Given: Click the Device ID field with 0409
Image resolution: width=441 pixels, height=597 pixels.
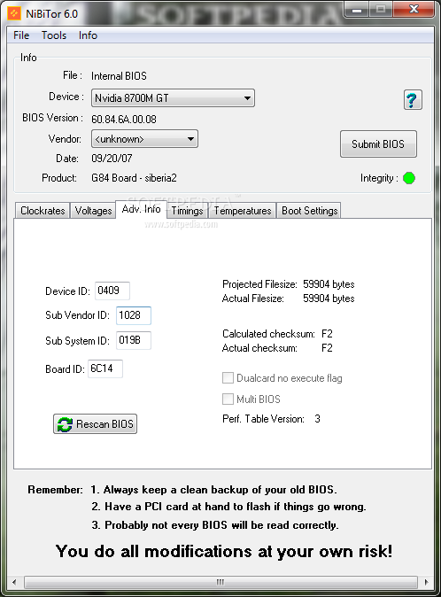Looking at the screenshot, I should (x=112, y=291).
